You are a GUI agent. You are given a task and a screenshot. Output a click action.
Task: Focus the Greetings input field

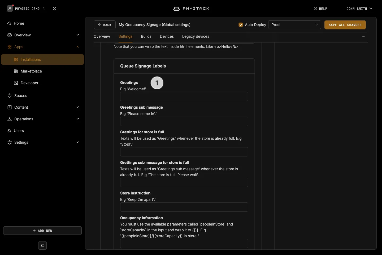tap(184, 97)
